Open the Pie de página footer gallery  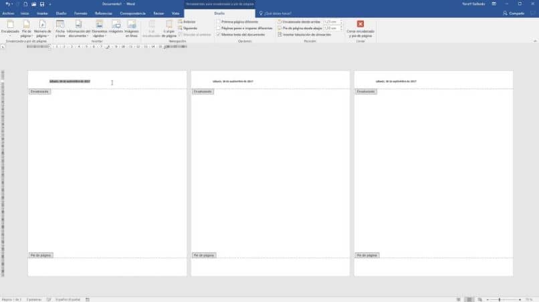point(26,29)
